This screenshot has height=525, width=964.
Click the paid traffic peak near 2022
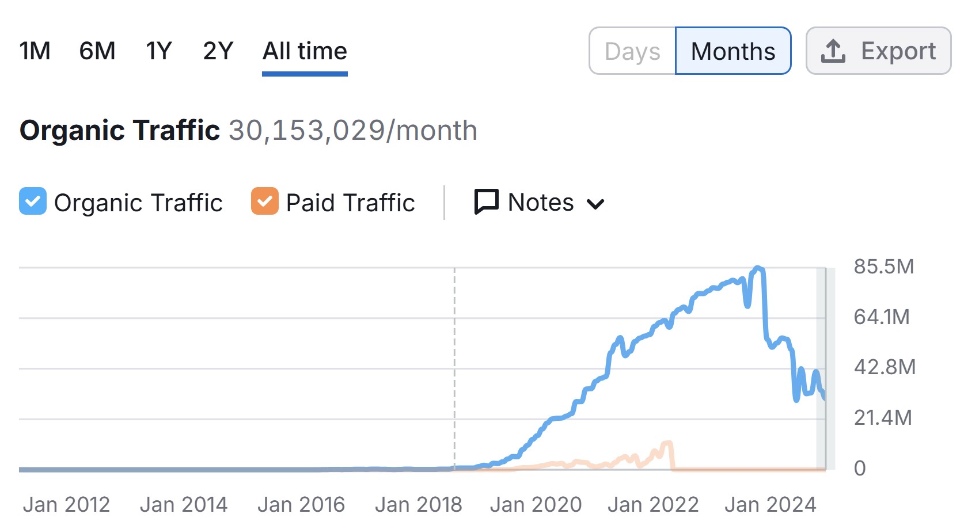click(667, 443)
